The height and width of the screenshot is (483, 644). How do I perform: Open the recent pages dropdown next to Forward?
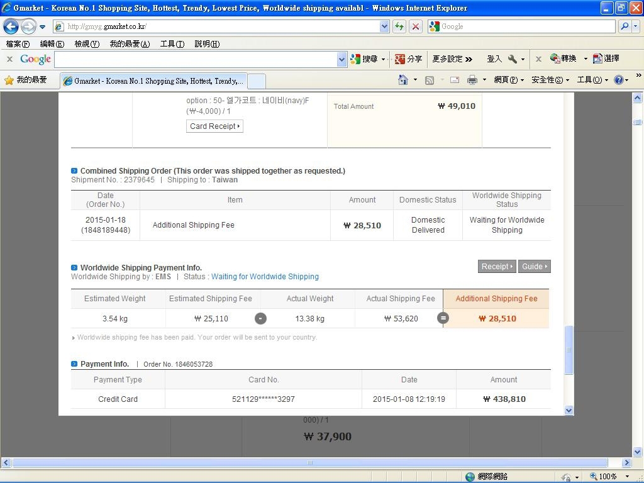(x=42, y=27)
